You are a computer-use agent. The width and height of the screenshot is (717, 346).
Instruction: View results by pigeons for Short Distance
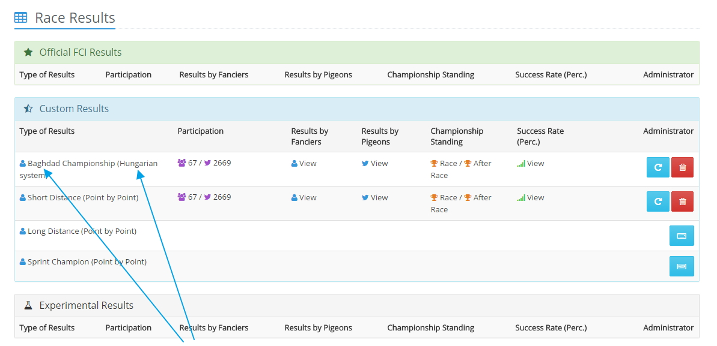[379, 197]
